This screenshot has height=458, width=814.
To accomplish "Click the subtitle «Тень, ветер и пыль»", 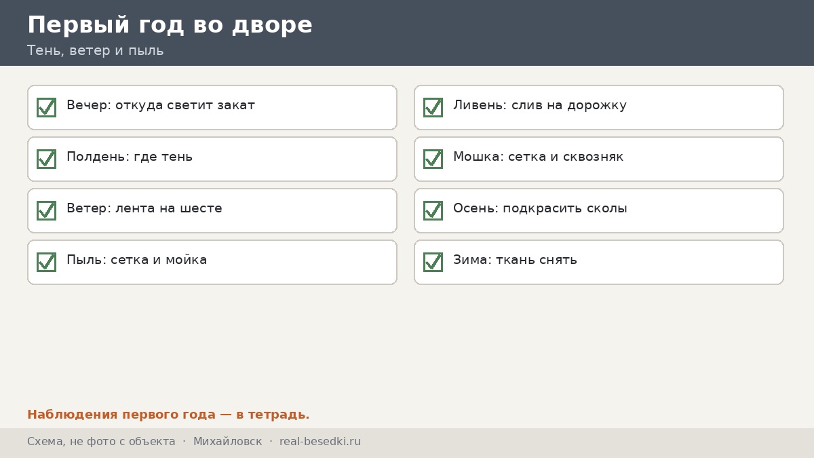I will [95, 51].
